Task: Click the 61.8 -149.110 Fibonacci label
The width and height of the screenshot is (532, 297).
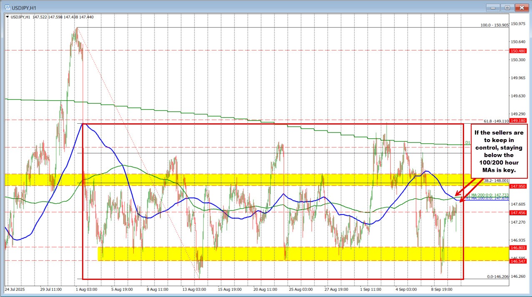Action: pos(496,121)
